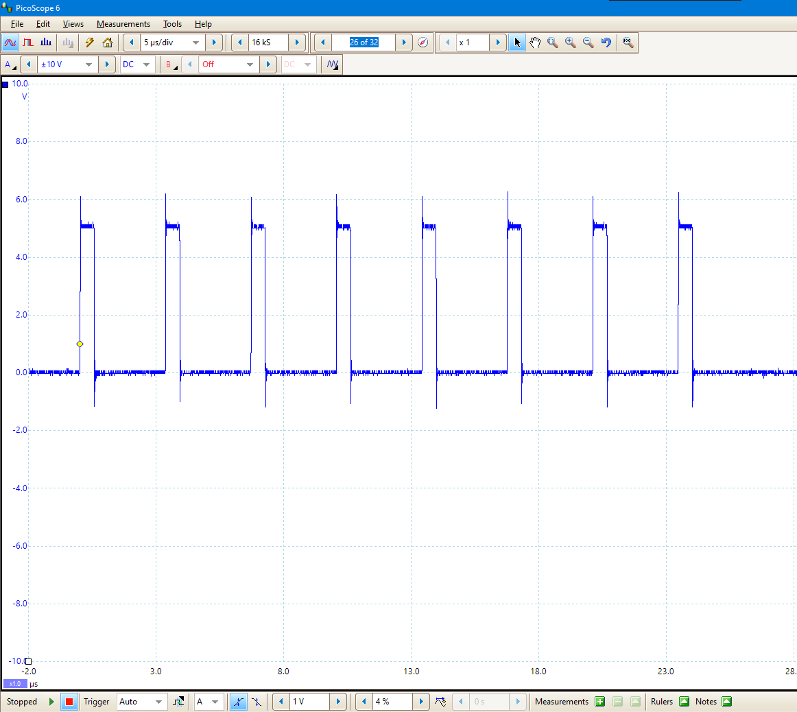This screenshot has width=797, height=712.
Task: Open the Auto trigger mode dropdown
Action: 141,702
